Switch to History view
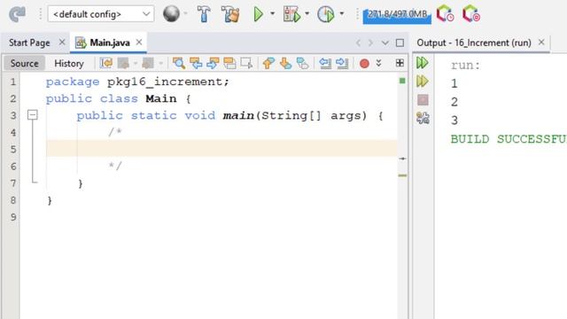The width and height of the screenshot is (567, 319). coord(69,63)
